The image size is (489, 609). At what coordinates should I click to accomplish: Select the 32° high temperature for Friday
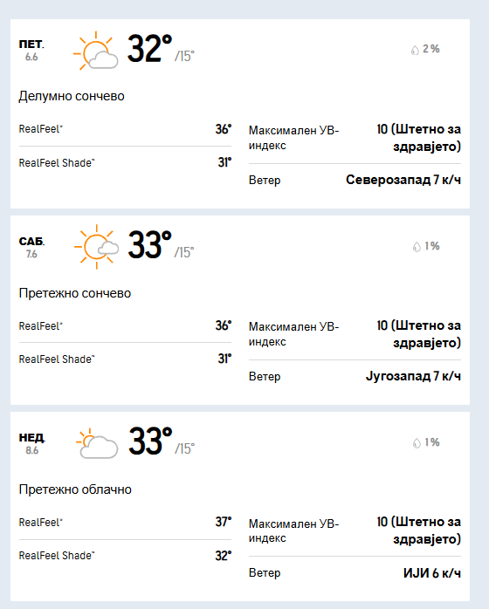149,49
